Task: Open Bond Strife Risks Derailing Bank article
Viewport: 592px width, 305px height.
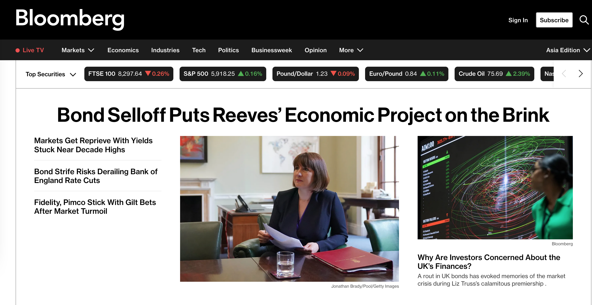Action: click(96, 176)
